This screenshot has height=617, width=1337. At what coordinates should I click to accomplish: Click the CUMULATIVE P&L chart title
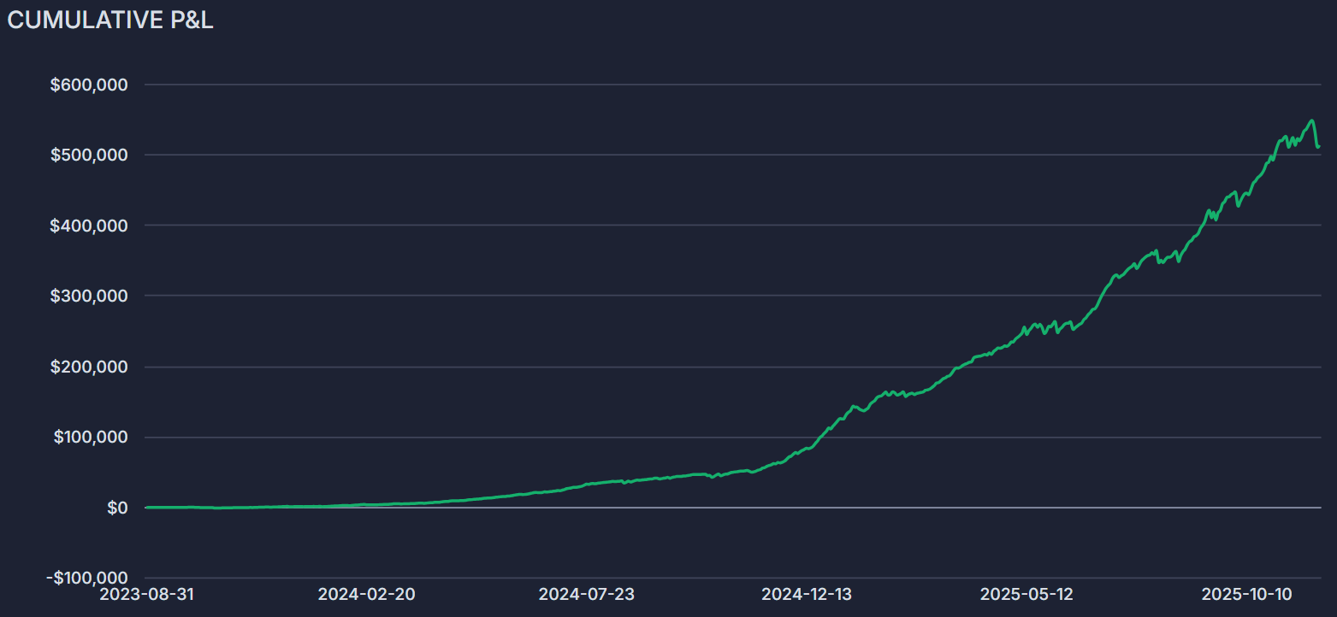[110, 21]
